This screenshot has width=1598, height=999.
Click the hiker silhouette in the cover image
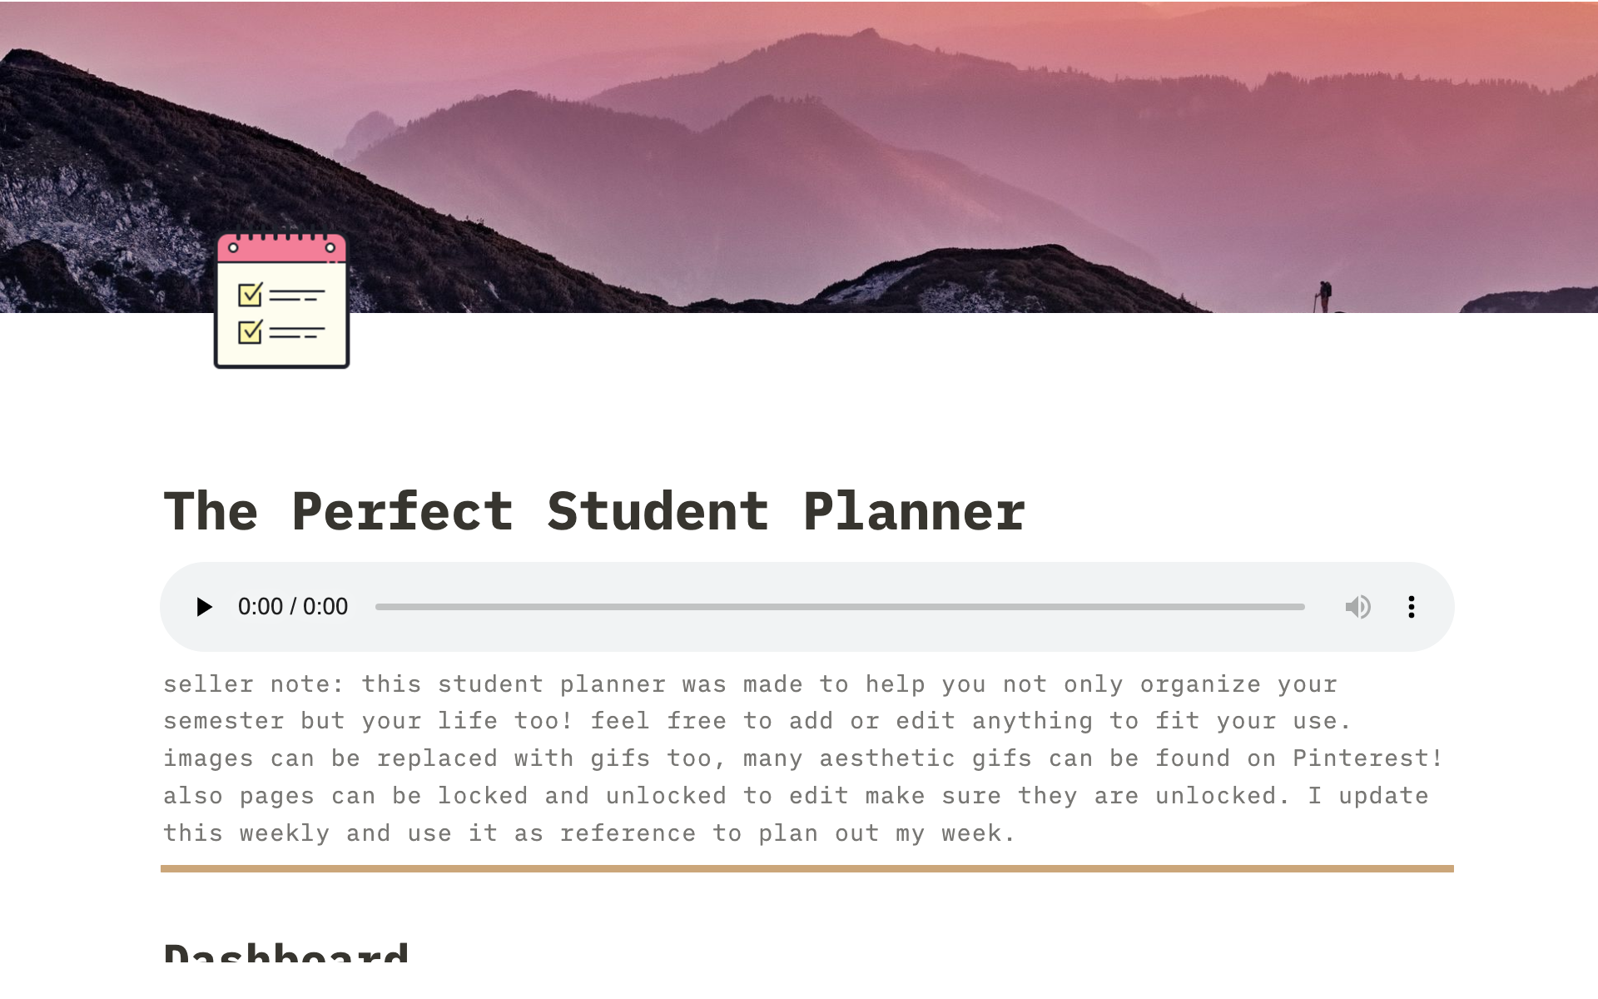click(1323, 296)
